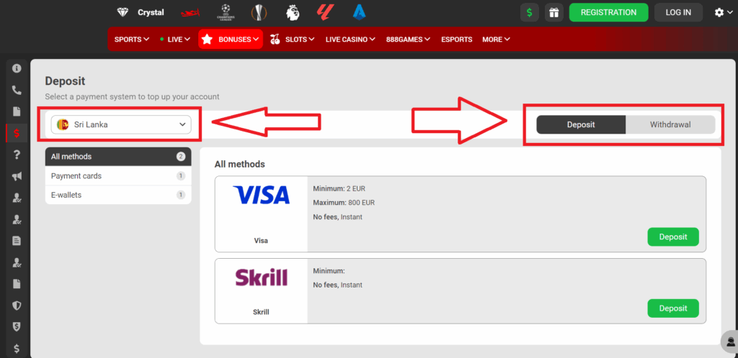The height and width of the screenshot is (358, 738).
Task: Expand the LIVE menu
Action: [175, 40]
